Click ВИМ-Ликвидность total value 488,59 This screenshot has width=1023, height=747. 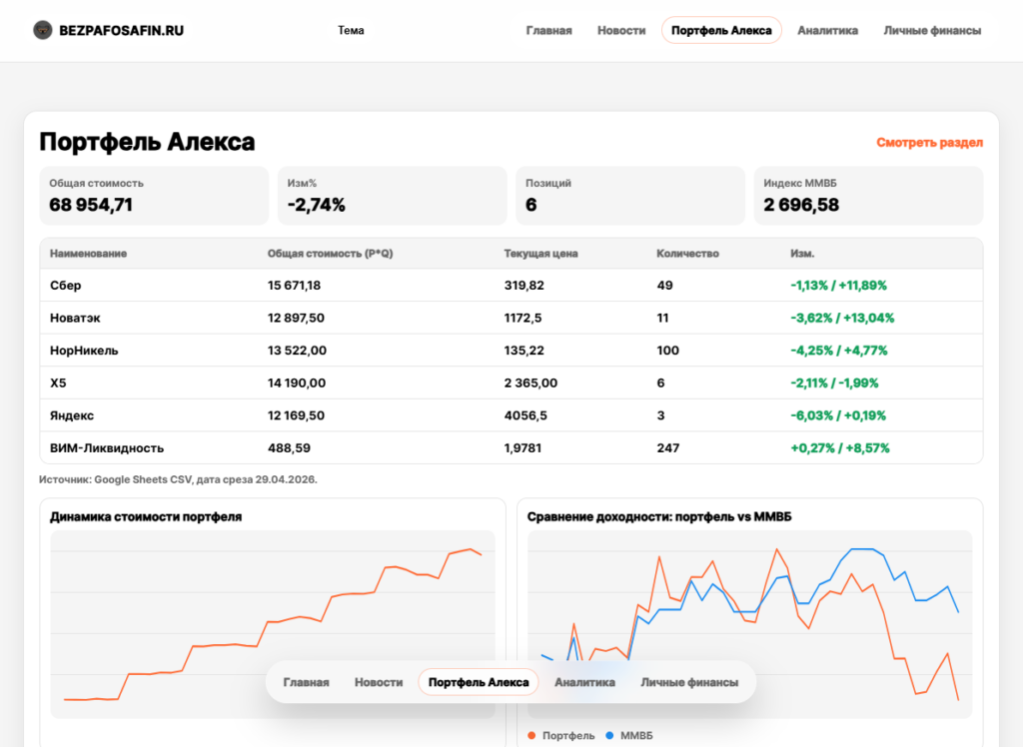point(289,448)
